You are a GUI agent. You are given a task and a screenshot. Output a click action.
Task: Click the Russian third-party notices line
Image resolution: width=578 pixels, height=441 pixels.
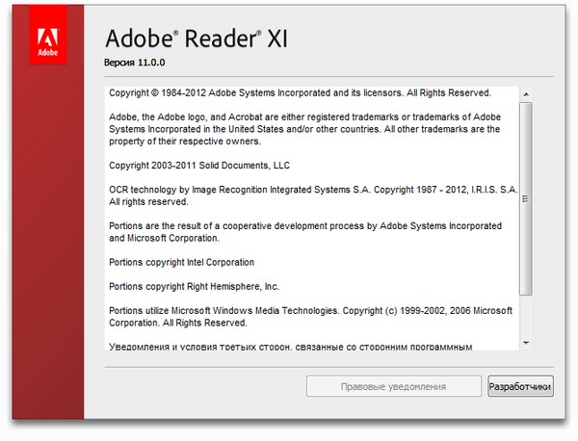click(x=291, y=347)
